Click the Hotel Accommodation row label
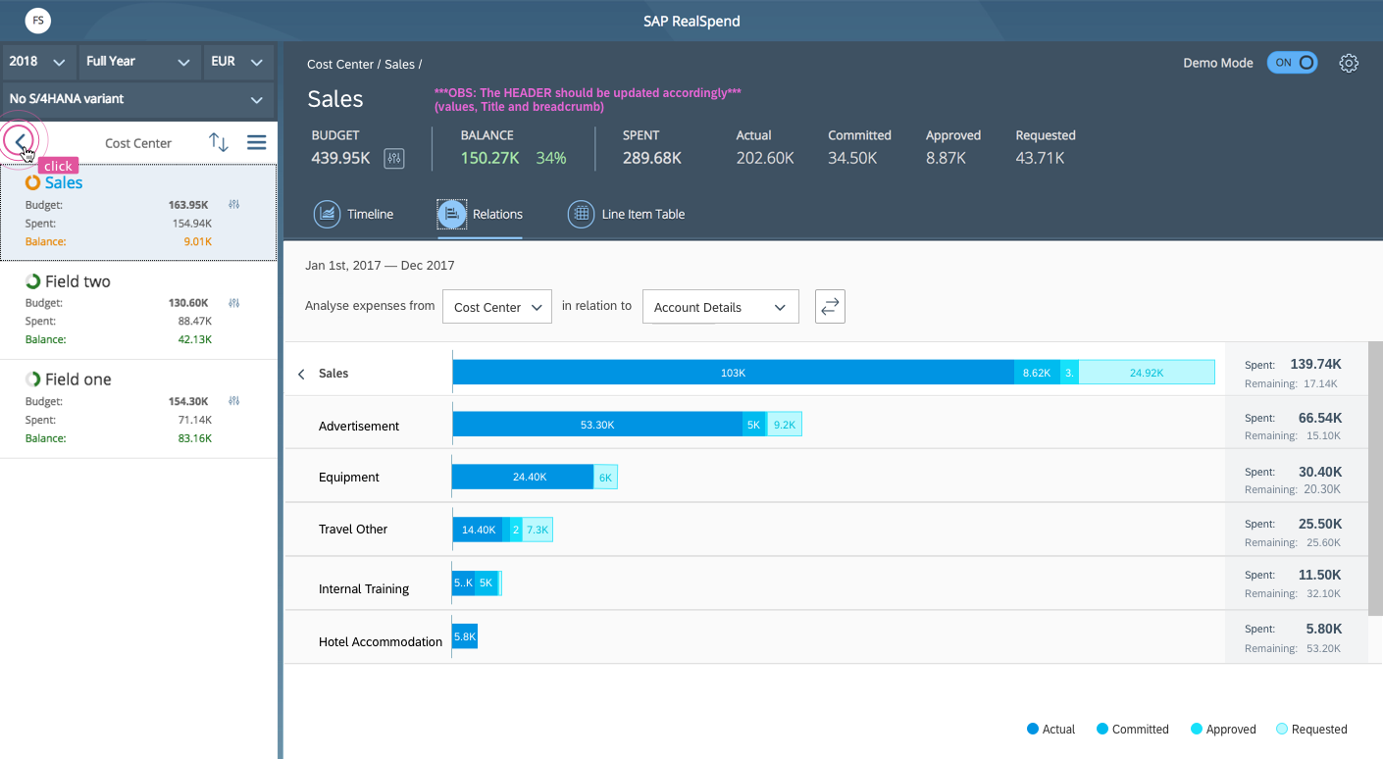The width and height of the screenshot is (1383, 759). (381, 642)
